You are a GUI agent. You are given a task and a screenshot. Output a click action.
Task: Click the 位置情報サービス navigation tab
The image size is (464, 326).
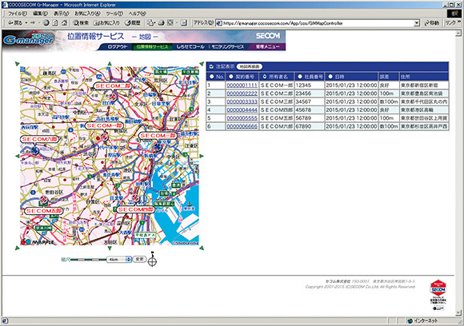point(152,46)
